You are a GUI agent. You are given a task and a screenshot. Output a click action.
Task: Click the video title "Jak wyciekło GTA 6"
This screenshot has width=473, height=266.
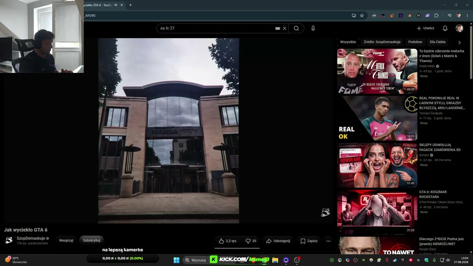[26, 230]
